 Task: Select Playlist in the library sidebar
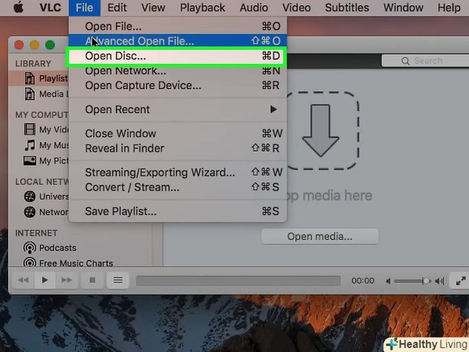point(39,79)
